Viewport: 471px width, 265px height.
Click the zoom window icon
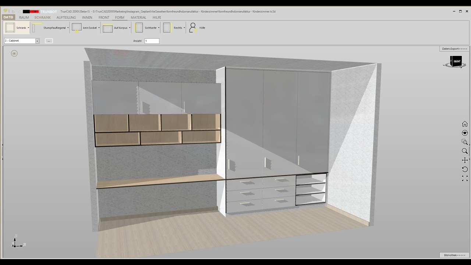(465, 142)
